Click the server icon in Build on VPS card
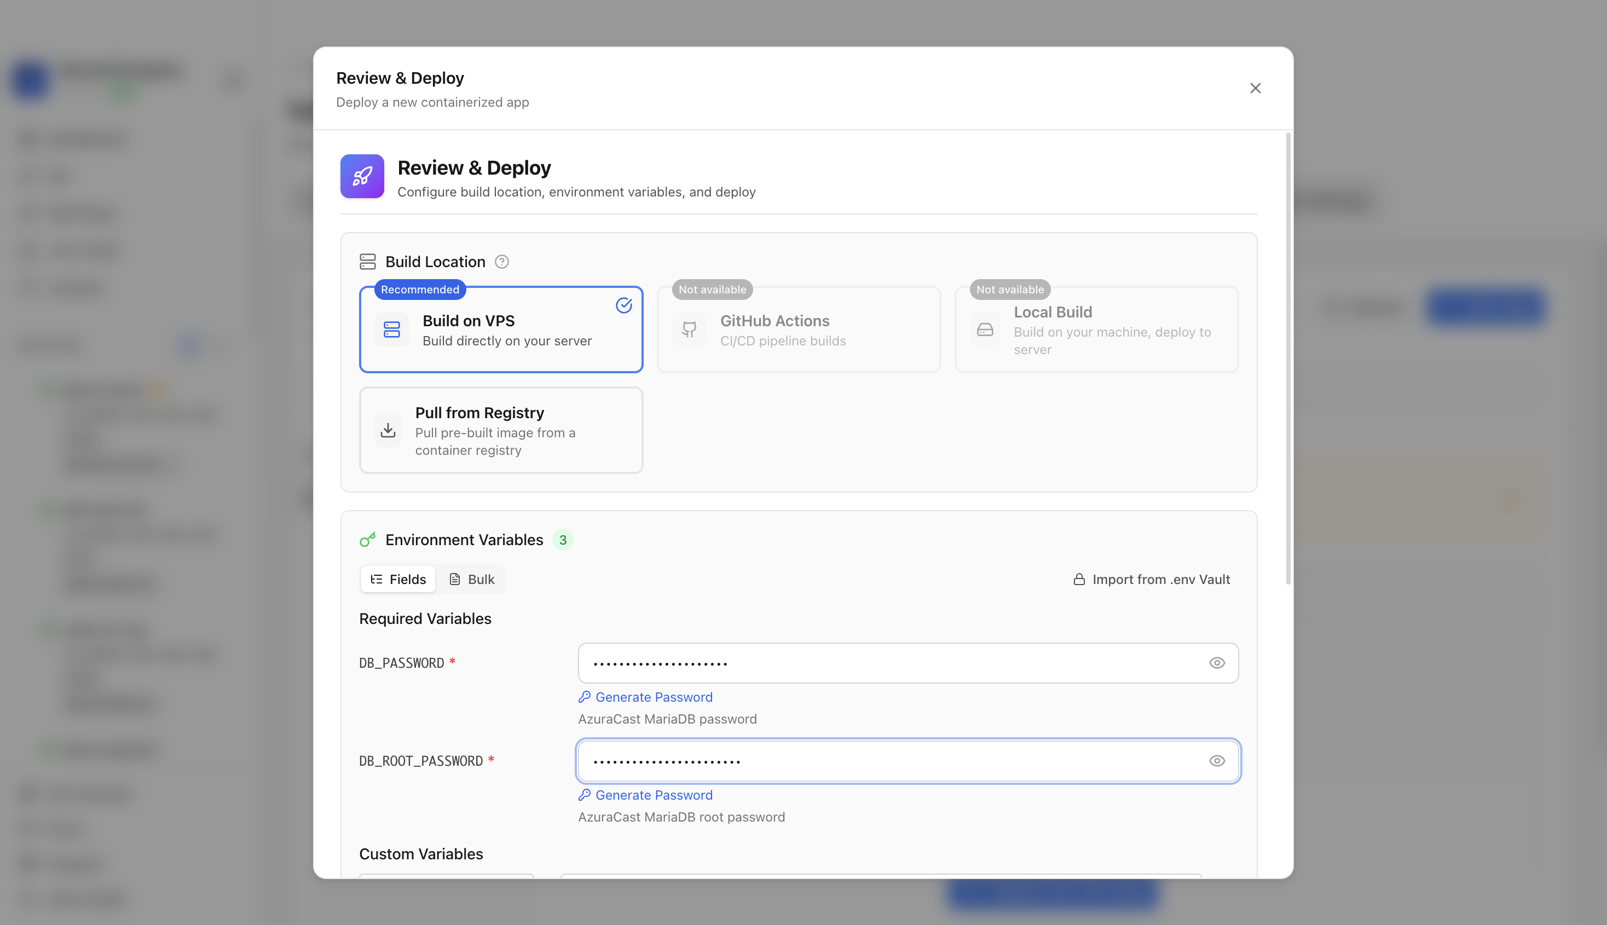The image size is (1607, 925). coord(392,329)
